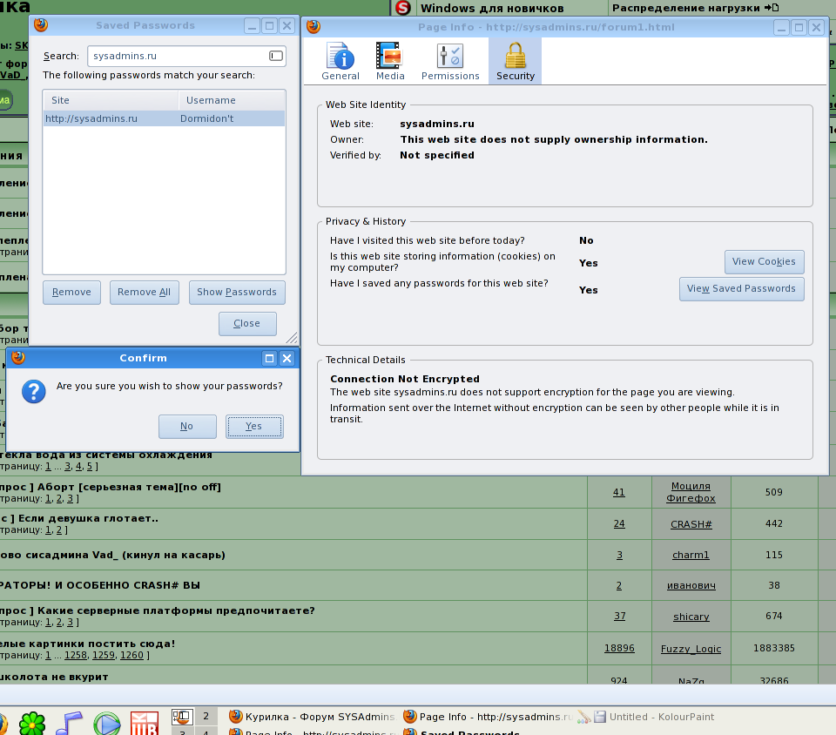This screenshot has width=836, height=735.
Task: Open forum link 'Распределение нагрузки'
Action: click(x=686, y=8)
